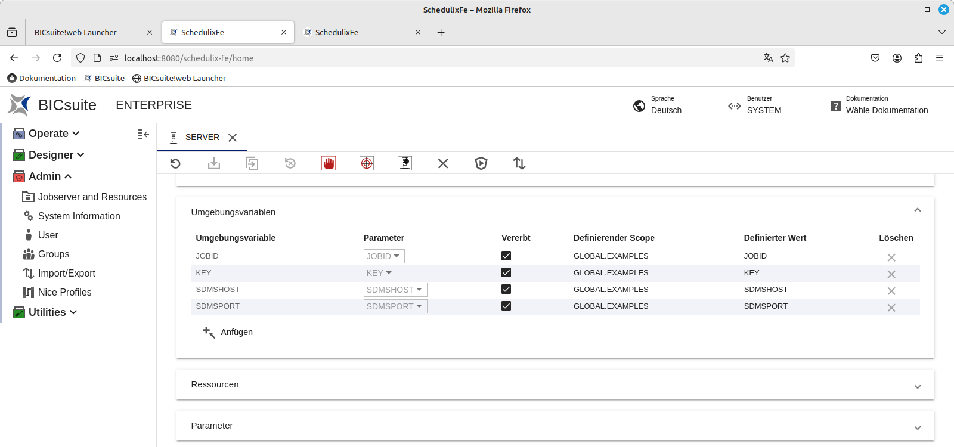
Task: Click the Firefox account icon
Action: tap(897, 58)
